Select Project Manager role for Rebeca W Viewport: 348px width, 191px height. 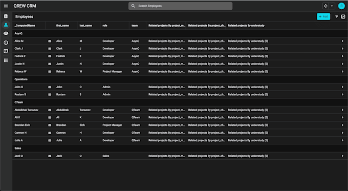[x=112, y=72]
